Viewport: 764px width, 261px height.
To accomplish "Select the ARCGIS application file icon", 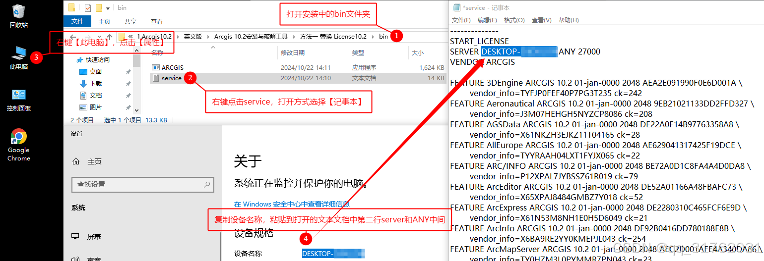I will pos(155,67).
